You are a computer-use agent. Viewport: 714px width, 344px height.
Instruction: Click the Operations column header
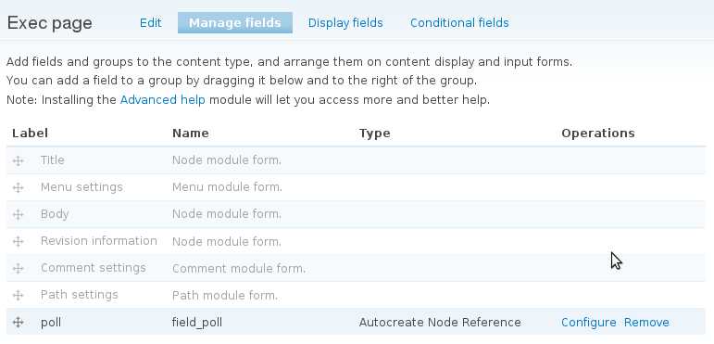tap(598, 133)
